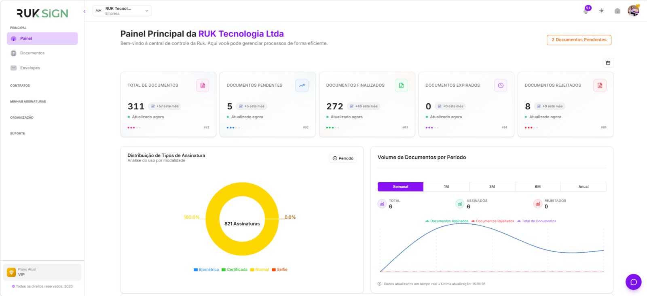647x296 pixels.
Task: Toggle Total de Documentos chart legend
Action: pos(537,221)
